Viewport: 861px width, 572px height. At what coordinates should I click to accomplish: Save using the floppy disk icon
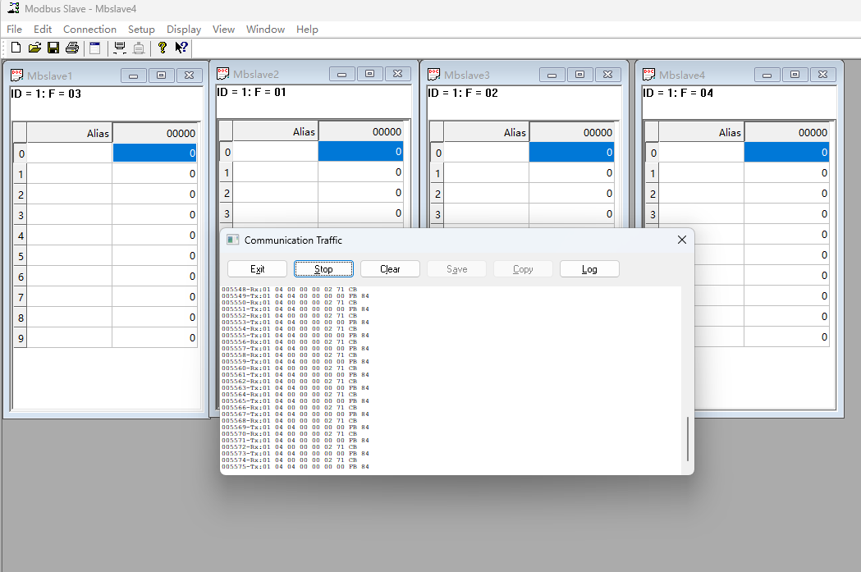point(53,48)
